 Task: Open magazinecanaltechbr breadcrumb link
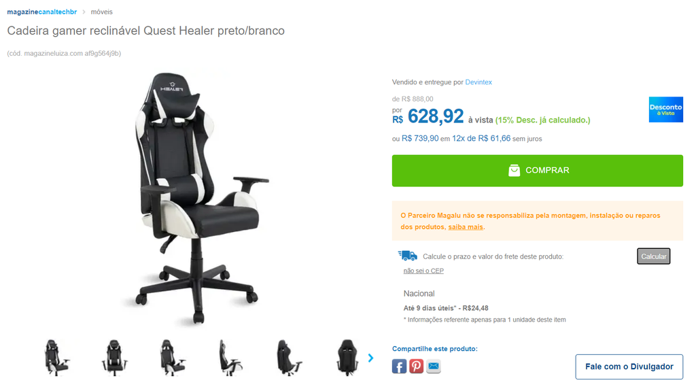tap(41, 12)
